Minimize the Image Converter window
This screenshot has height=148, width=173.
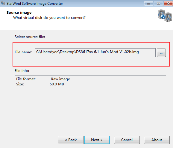coord(148,3)
